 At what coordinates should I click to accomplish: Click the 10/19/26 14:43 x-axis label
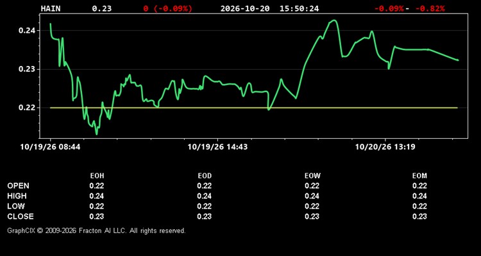pyautogui.click(x=217, y=147)
